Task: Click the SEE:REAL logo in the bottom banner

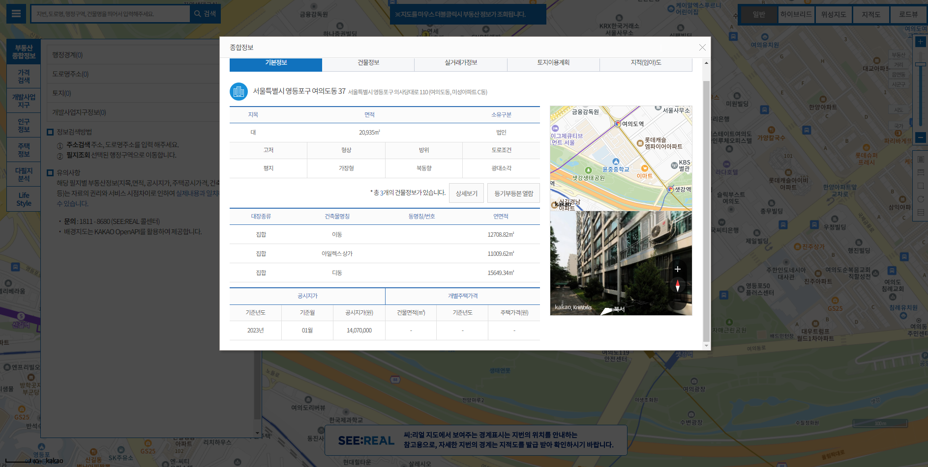Action: point(366,440)
